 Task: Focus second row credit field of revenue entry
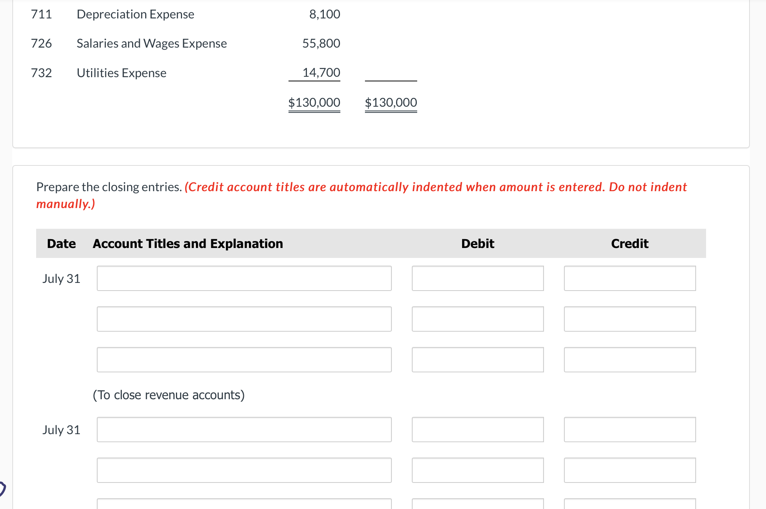point(630,319)
